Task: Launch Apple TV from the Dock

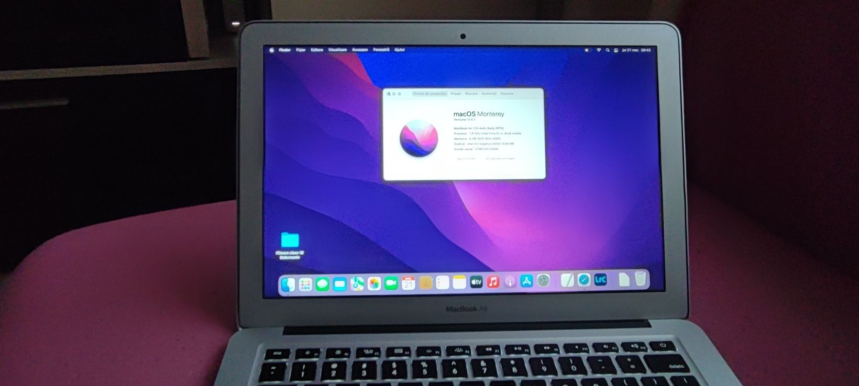Action: [x=476, y=282]
